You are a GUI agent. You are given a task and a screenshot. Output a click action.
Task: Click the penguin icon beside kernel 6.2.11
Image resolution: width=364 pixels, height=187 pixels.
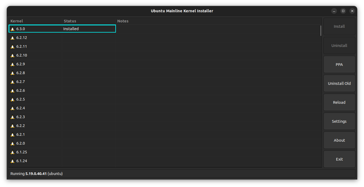point(12,46)
